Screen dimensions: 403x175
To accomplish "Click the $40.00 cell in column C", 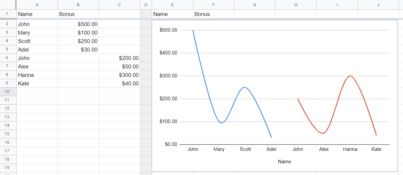I will [119, 83].
